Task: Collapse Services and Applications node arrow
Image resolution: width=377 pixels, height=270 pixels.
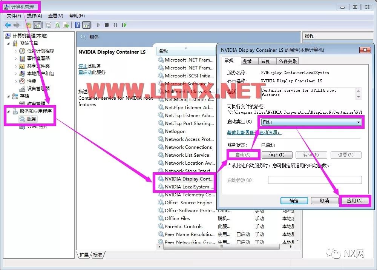Action: [9, 111]
